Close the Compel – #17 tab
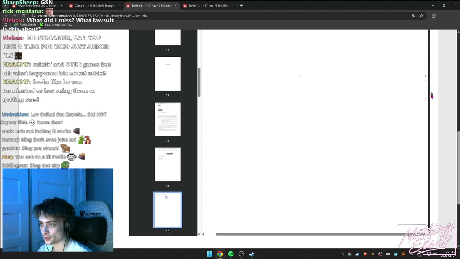Image resolution: width=460 pixels, height=259 pixels. (119, 6)
